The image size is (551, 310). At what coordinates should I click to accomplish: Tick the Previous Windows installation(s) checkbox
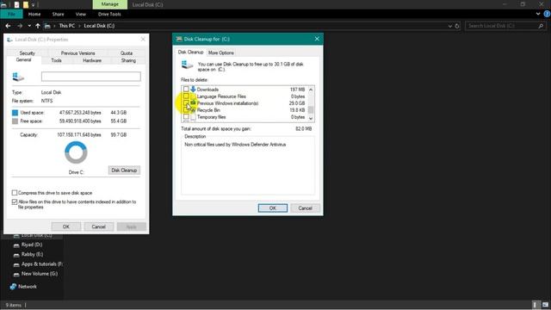coord(186,103)
